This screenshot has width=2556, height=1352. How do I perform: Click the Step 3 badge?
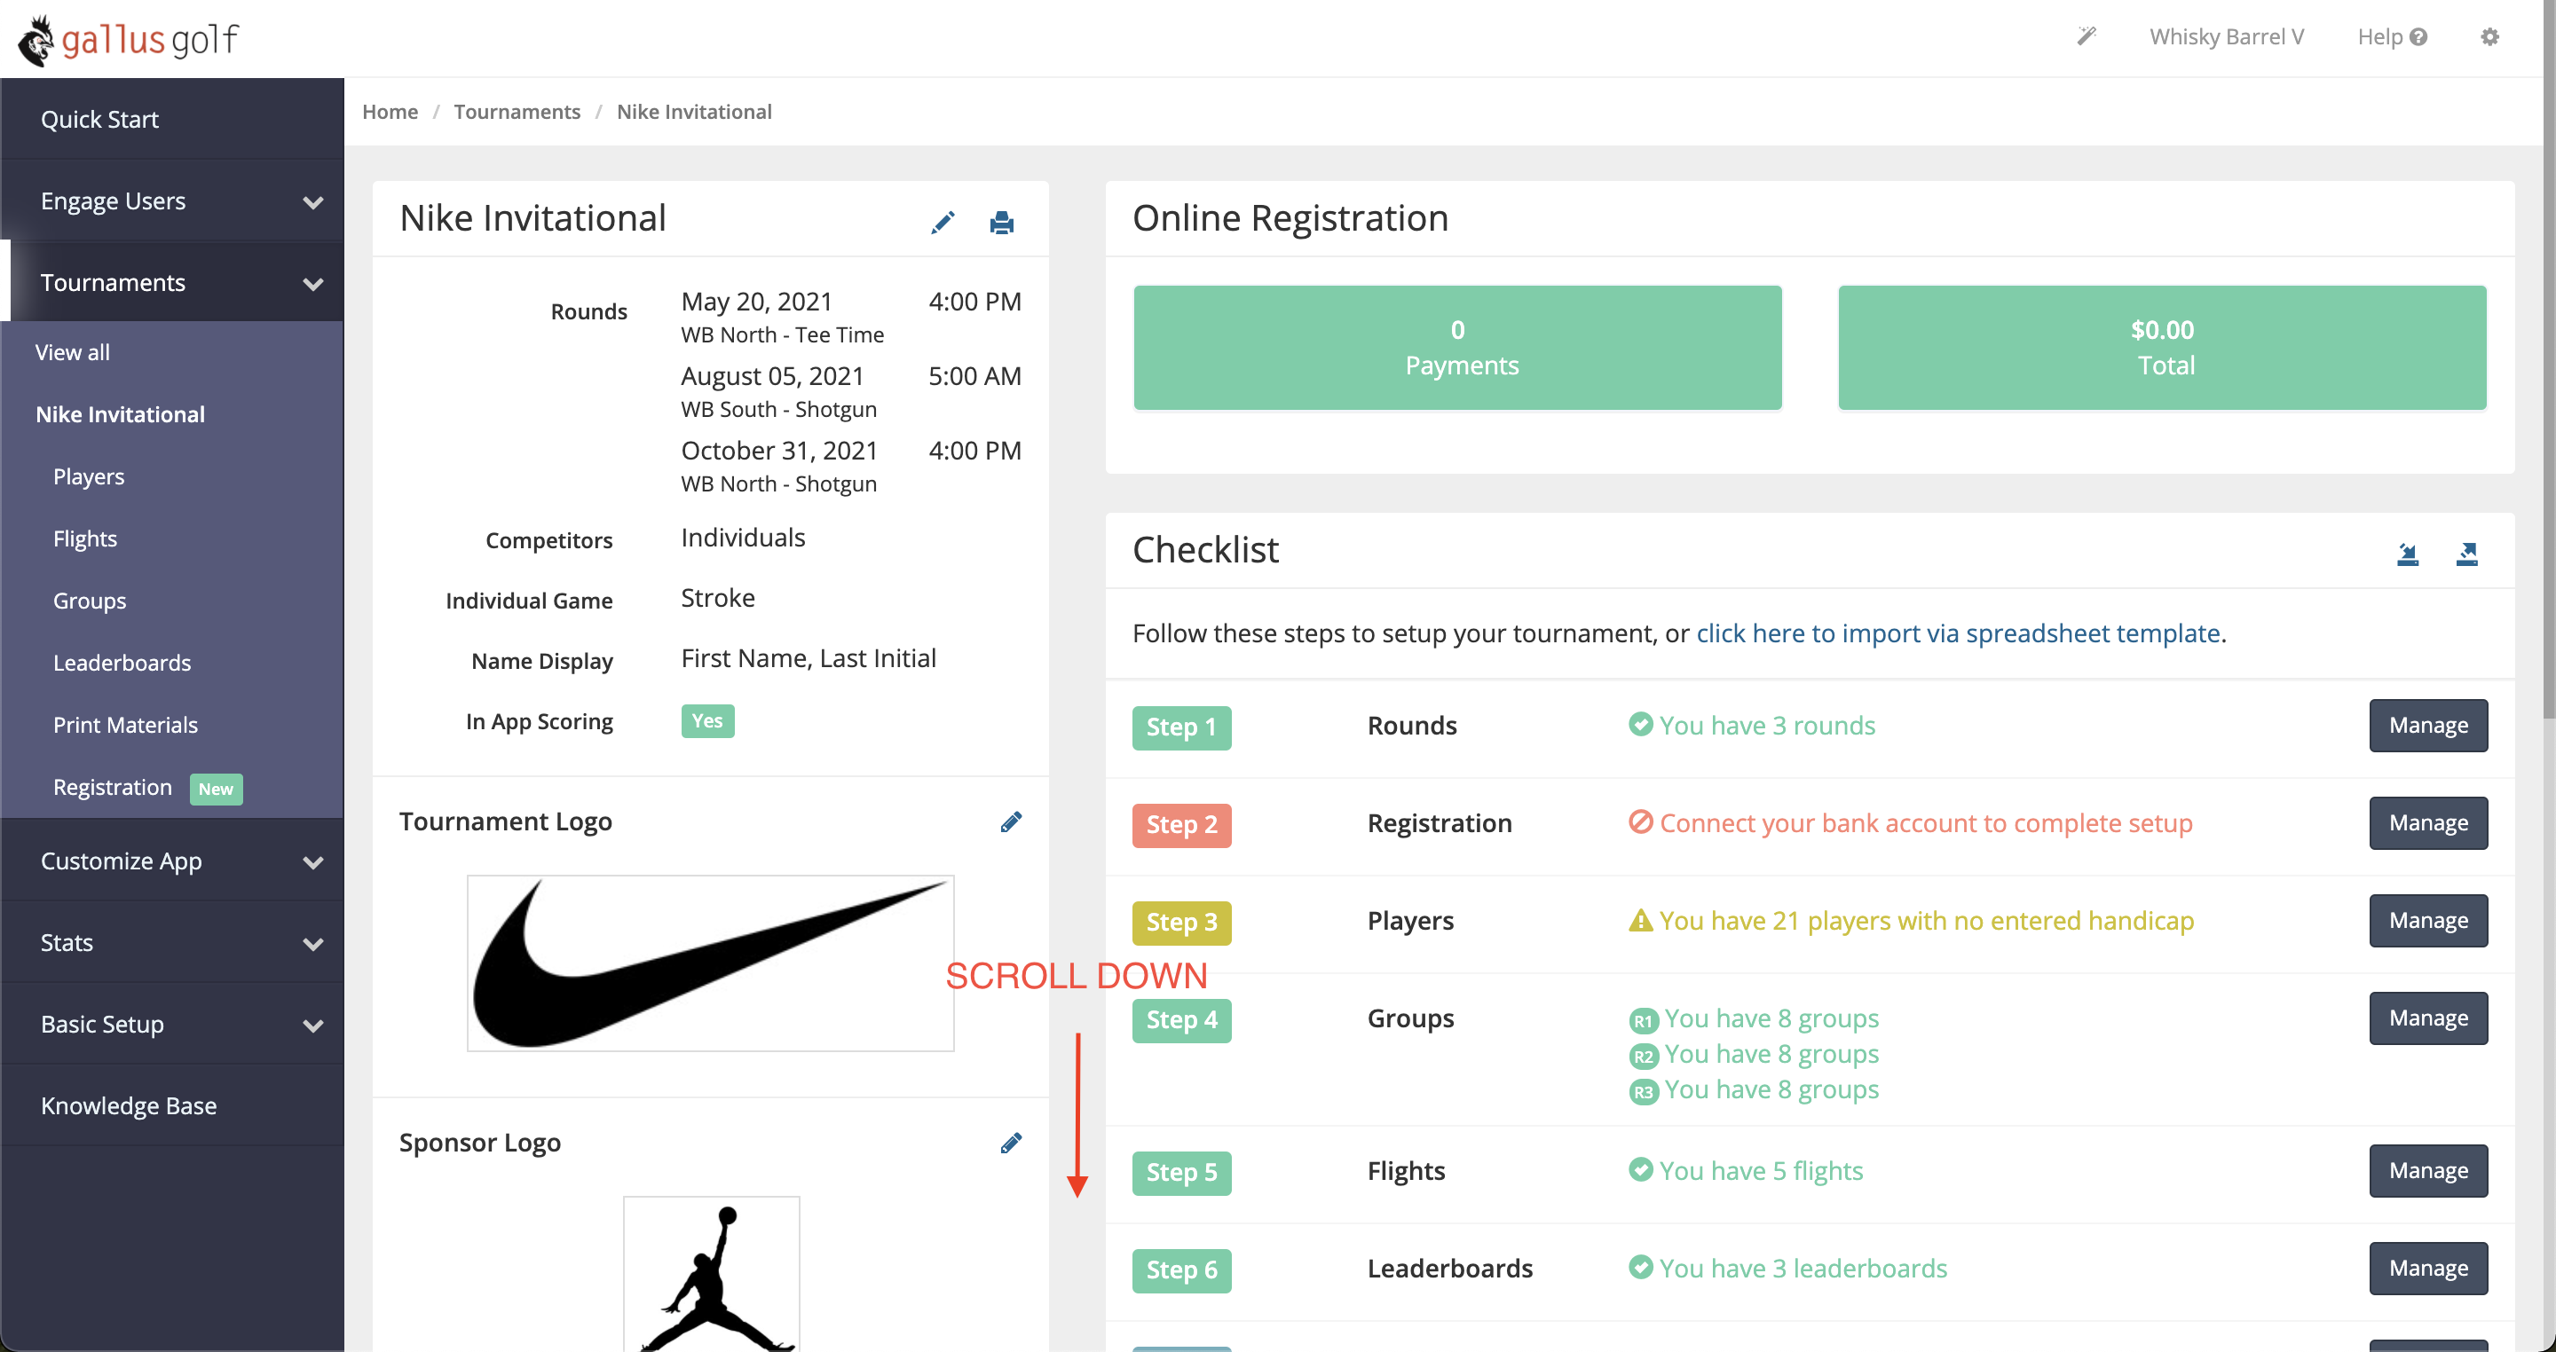[x=1182, y=923]
